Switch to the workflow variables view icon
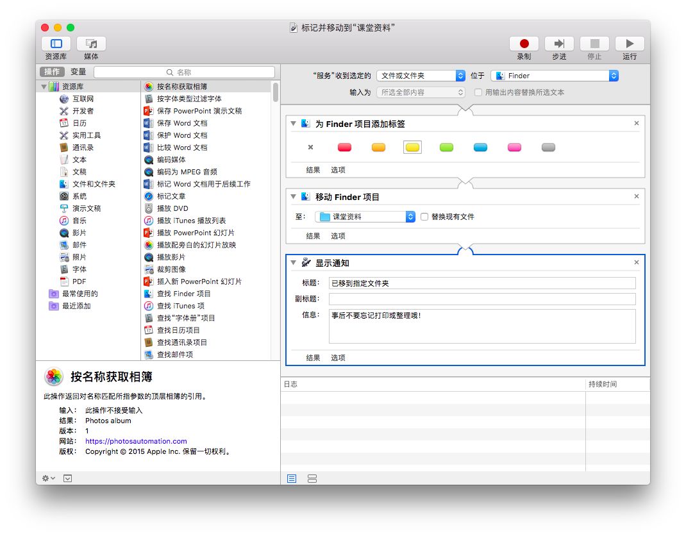This screenshot has width=686, height=536. tap(312, 478)
